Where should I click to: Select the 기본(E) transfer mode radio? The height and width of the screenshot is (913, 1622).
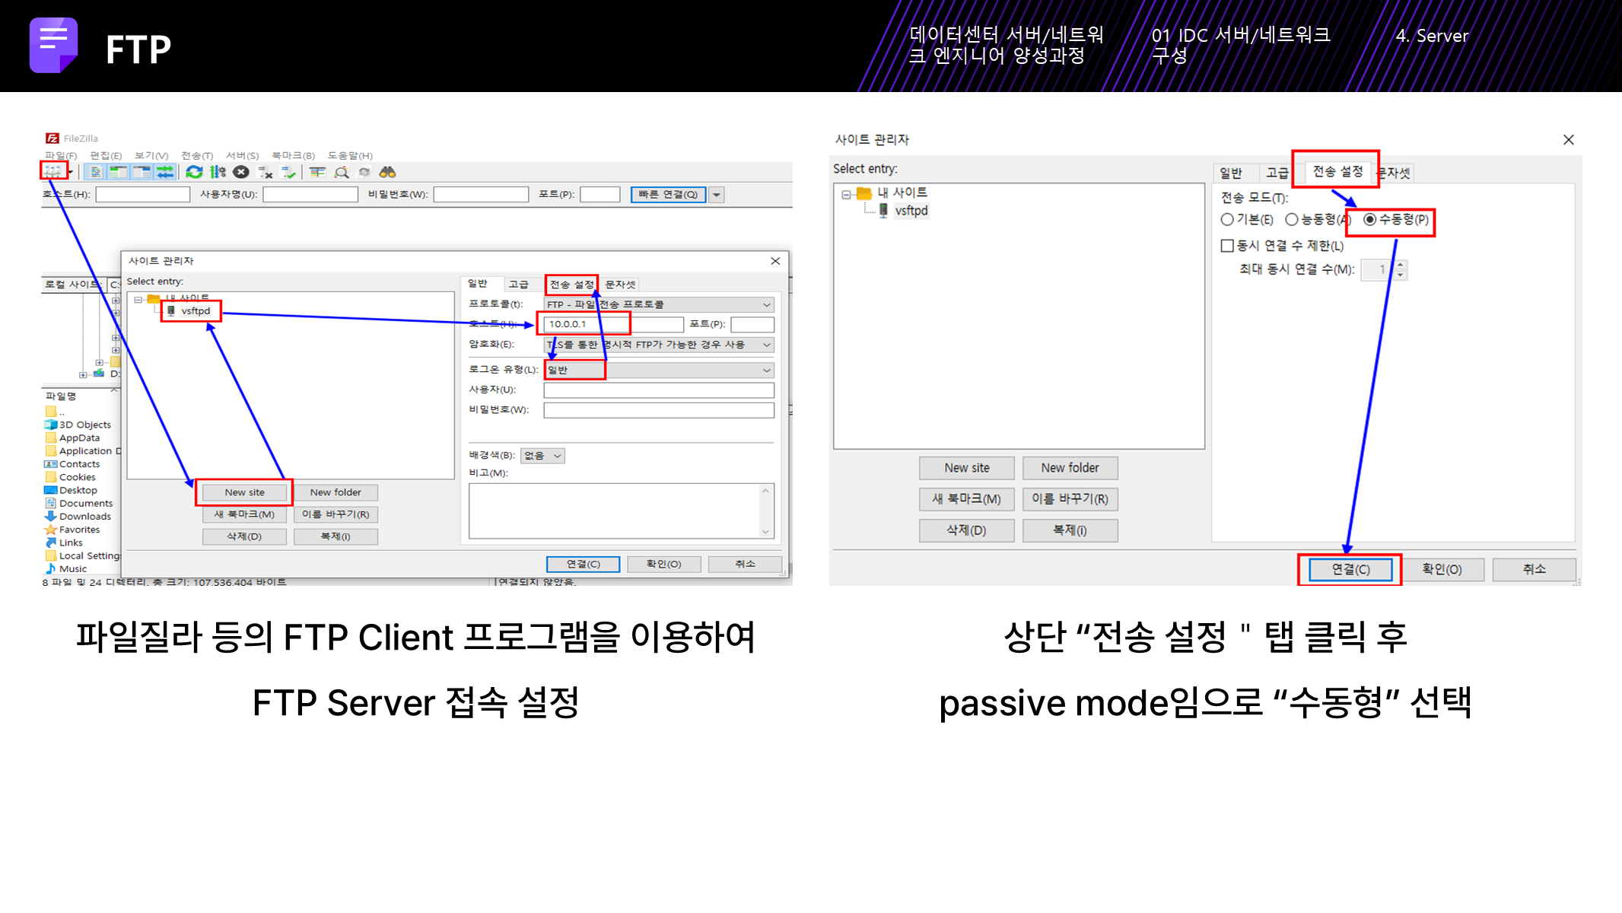(1227, 220)
